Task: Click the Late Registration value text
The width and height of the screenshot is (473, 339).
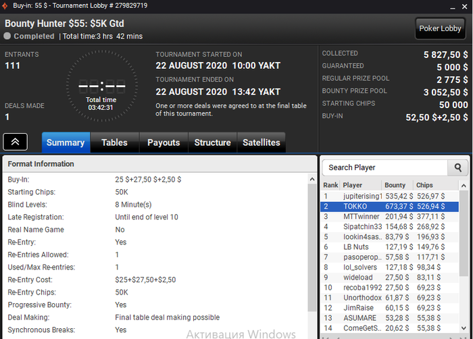Action: tap(147, 217)
